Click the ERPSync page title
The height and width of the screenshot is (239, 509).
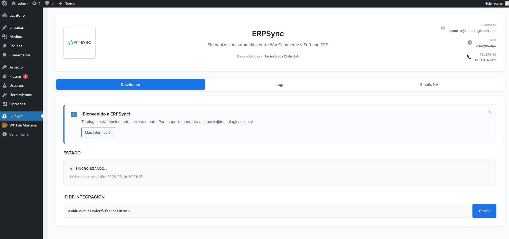click(x=268, y=34)
